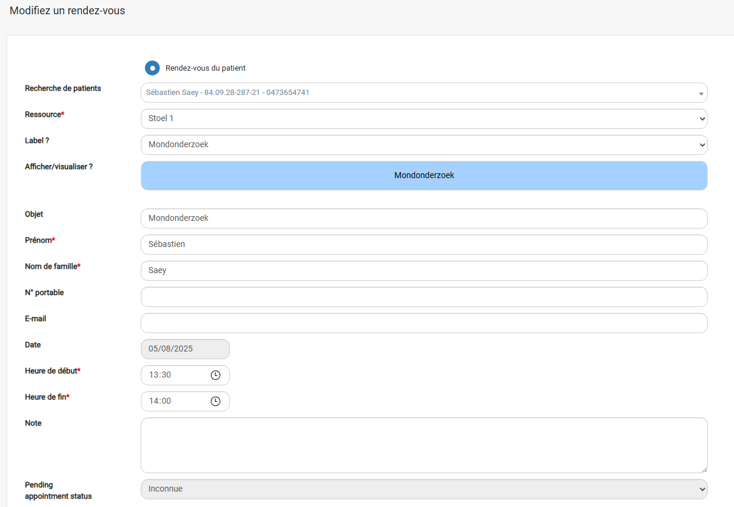Click inside the Note text area
Image resolution: width=734 pixels, height=507 pixels.
(423, 445)
